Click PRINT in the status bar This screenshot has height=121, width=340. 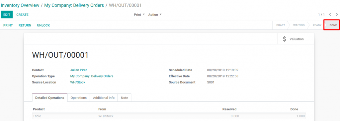(8, 25)
